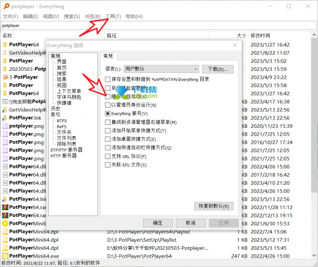Image resolution: width=318 pixels, height=267 pixels.
Task: Click PotPlayerMini64.dpl icon in SetUp\Playlist row
Action: [x=5, y=240]
